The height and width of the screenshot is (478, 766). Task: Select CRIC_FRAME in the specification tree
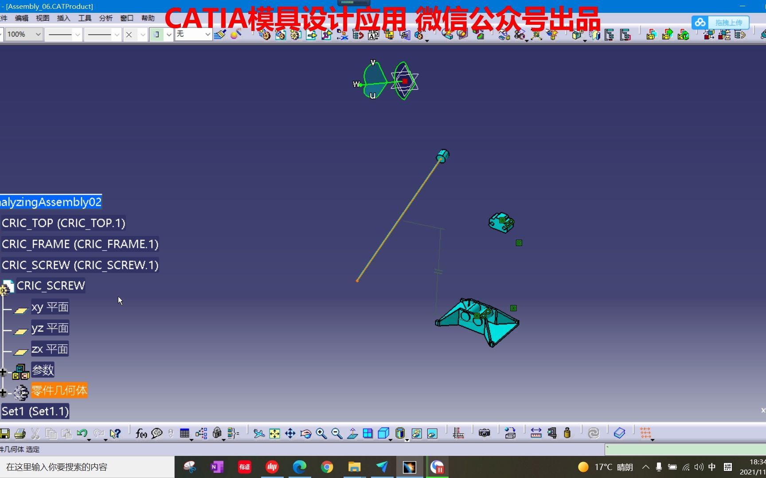tap(80, 244)
